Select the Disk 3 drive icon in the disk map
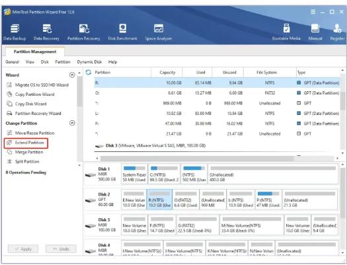Screen dimensions: 347x265 (91, 226)
